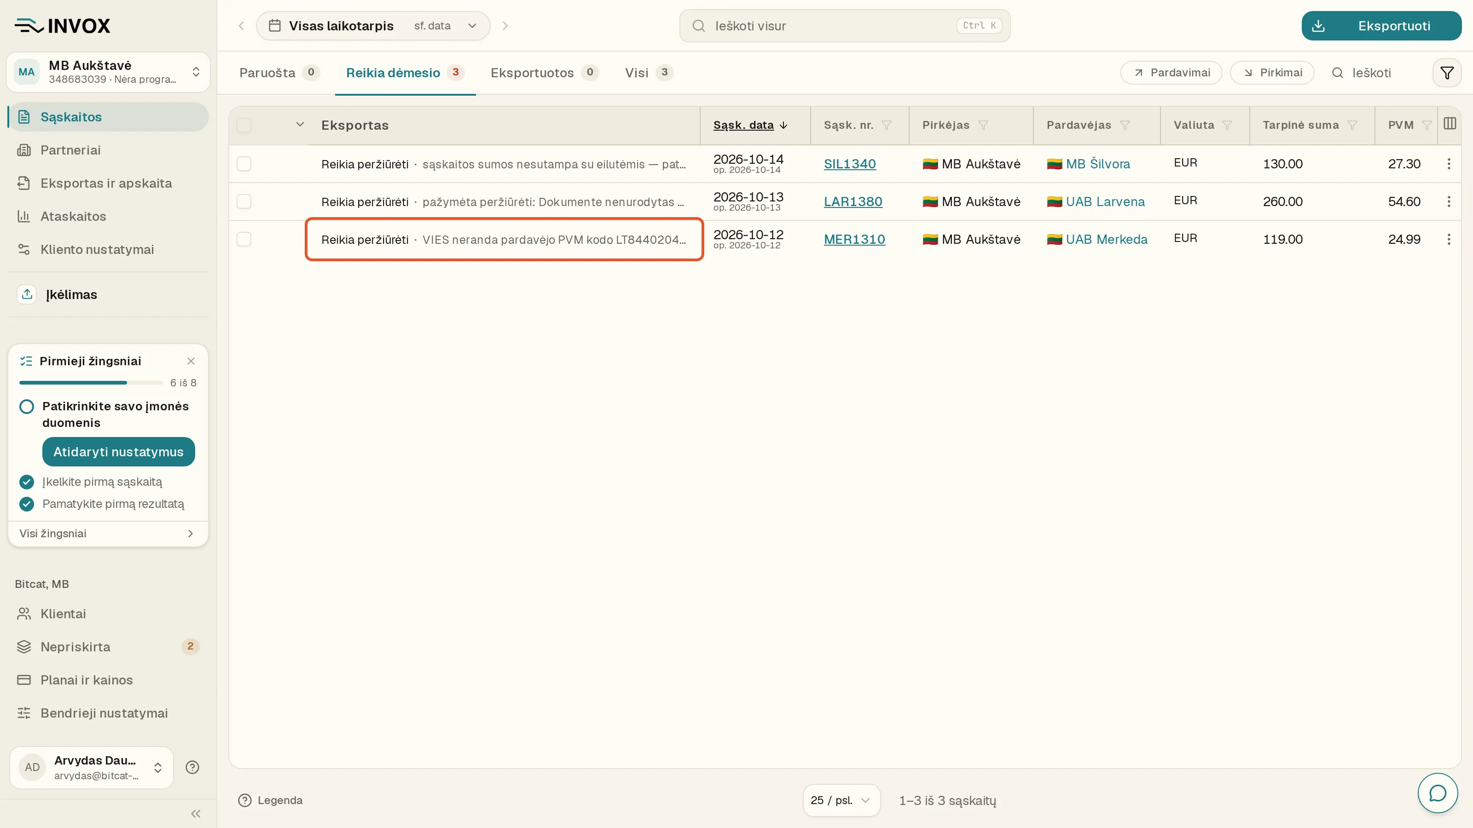Open Partneriai in the sidebar

(x=108, y=149)
